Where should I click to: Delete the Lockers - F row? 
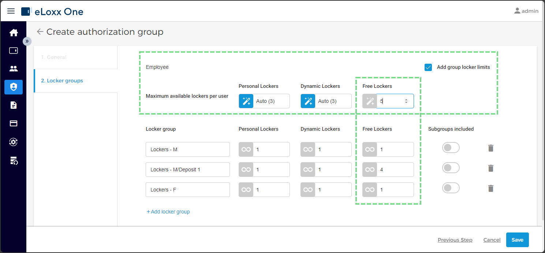tap(491, 189)
